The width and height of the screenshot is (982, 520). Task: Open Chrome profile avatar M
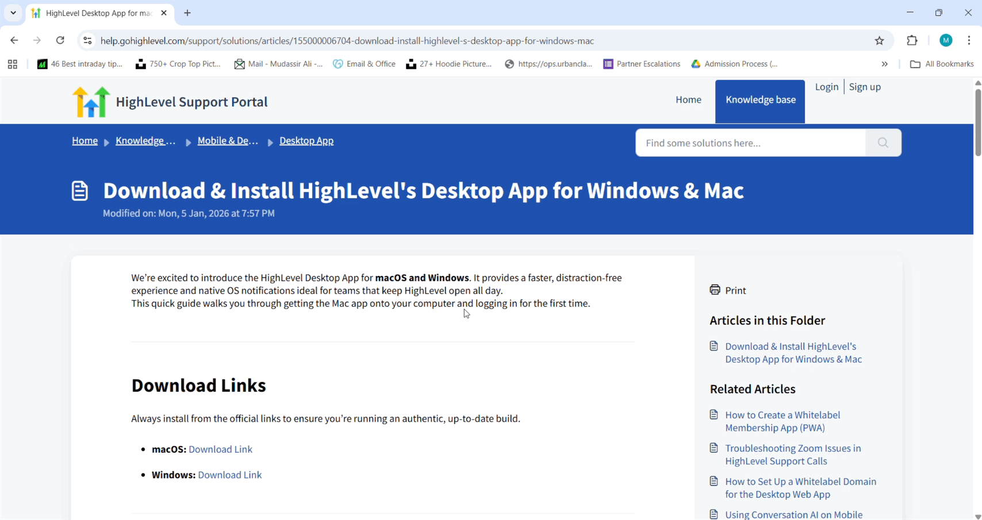pos(946,40)
